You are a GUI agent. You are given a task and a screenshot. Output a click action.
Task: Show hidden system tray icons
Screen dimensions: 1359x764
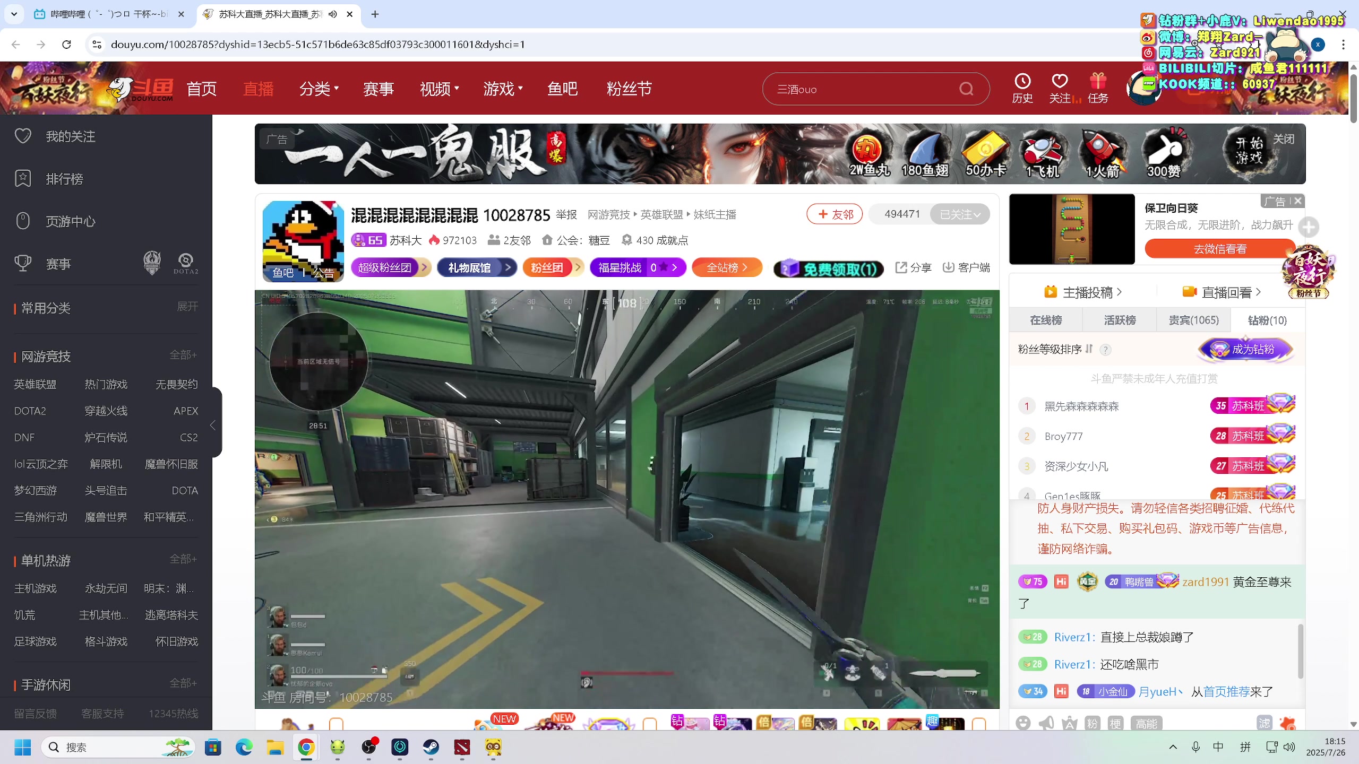tap(1173, 747)
